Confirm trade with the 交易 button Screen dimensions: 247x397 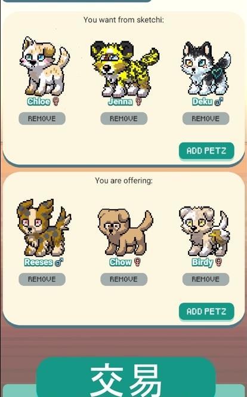[x=126, y=377]
